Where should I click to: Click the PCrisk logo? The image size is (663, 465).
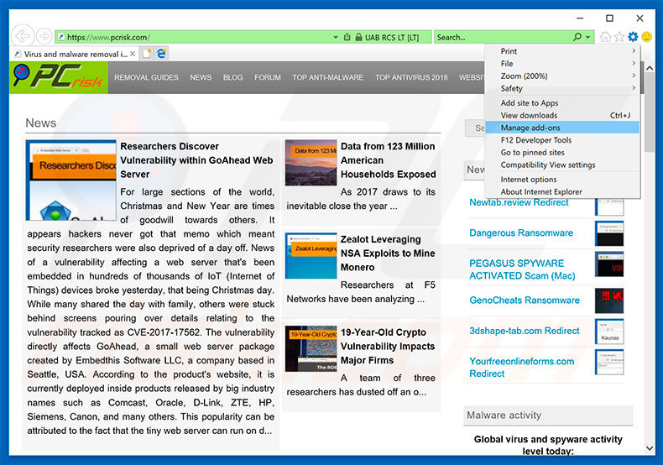pos(59,77)
